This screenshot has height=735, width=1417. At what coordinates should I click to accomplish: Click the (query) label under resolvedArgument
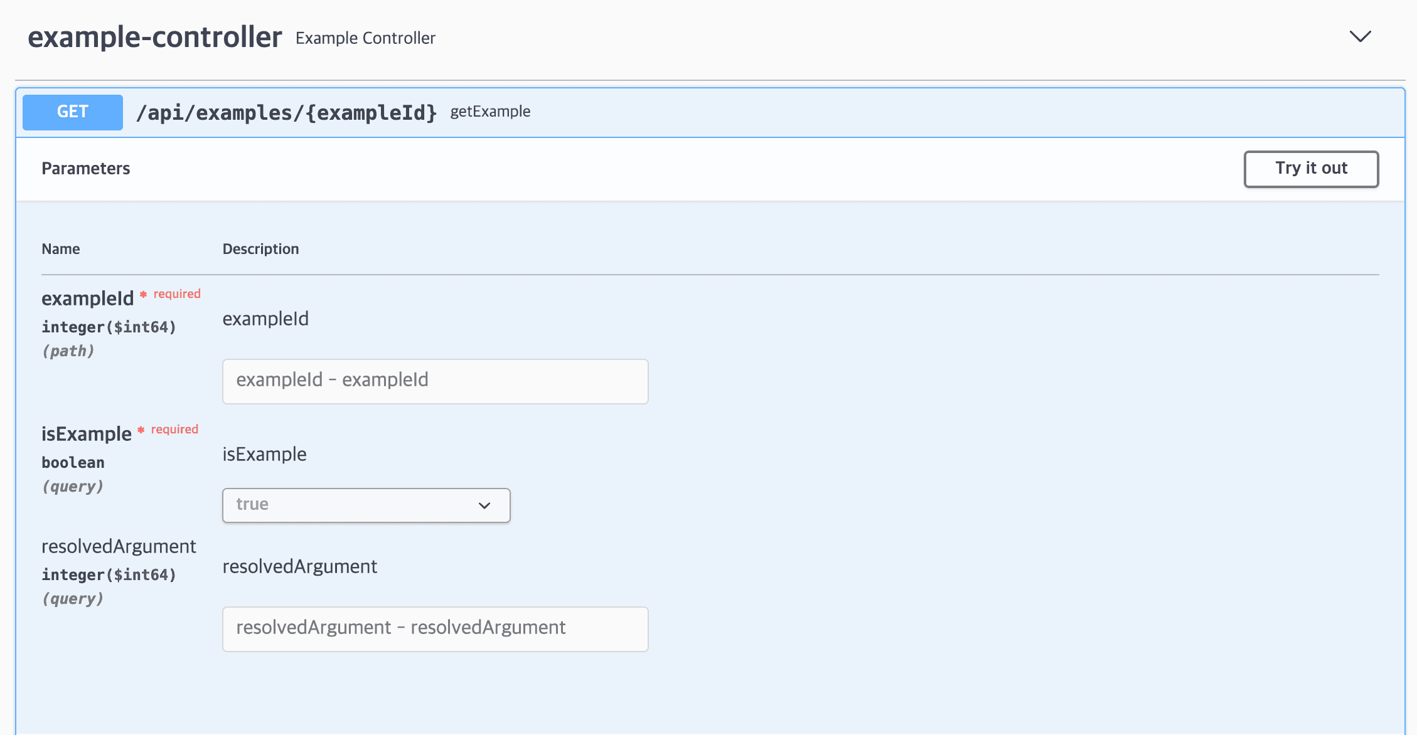coord(73,599)
